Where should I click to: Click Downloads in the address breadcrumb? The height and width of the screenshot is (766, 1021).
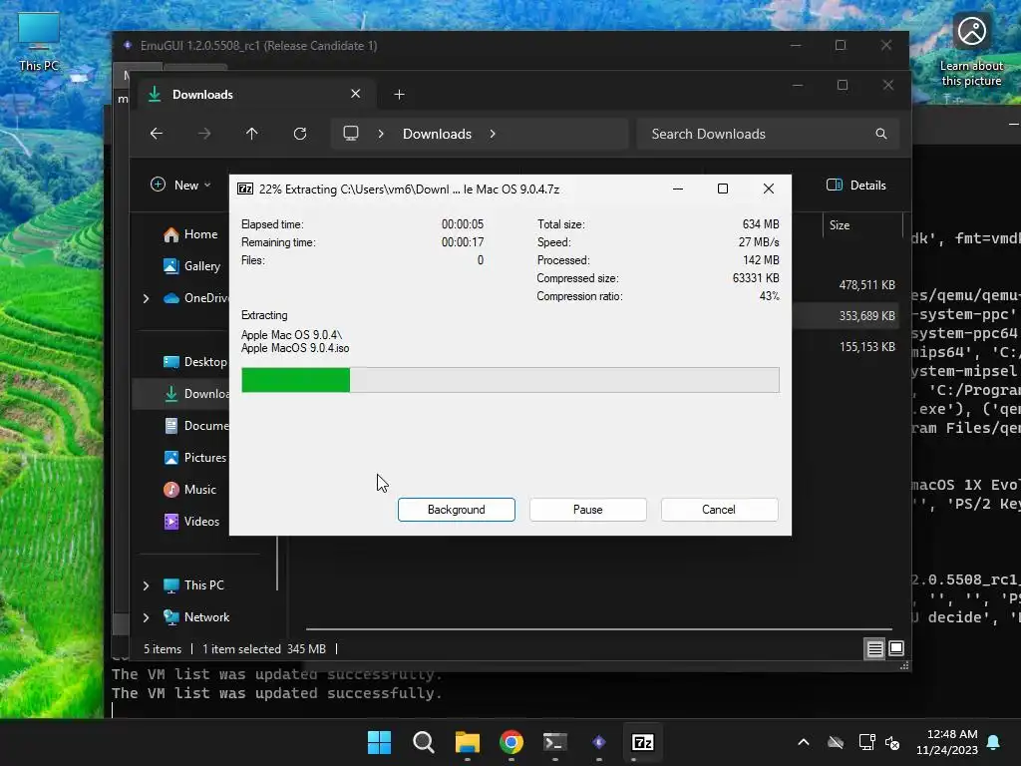[x=437, y=134]
